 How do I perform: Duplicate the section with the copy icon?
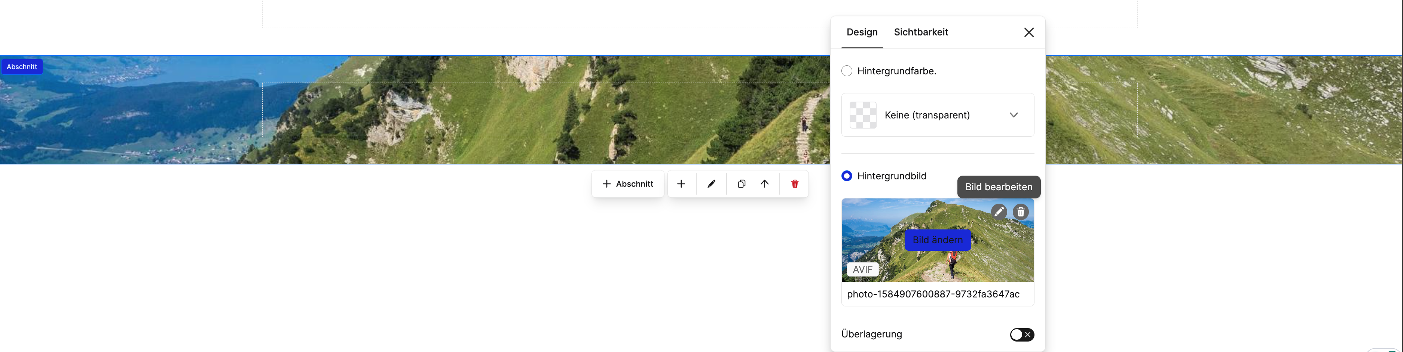(741, 184)
